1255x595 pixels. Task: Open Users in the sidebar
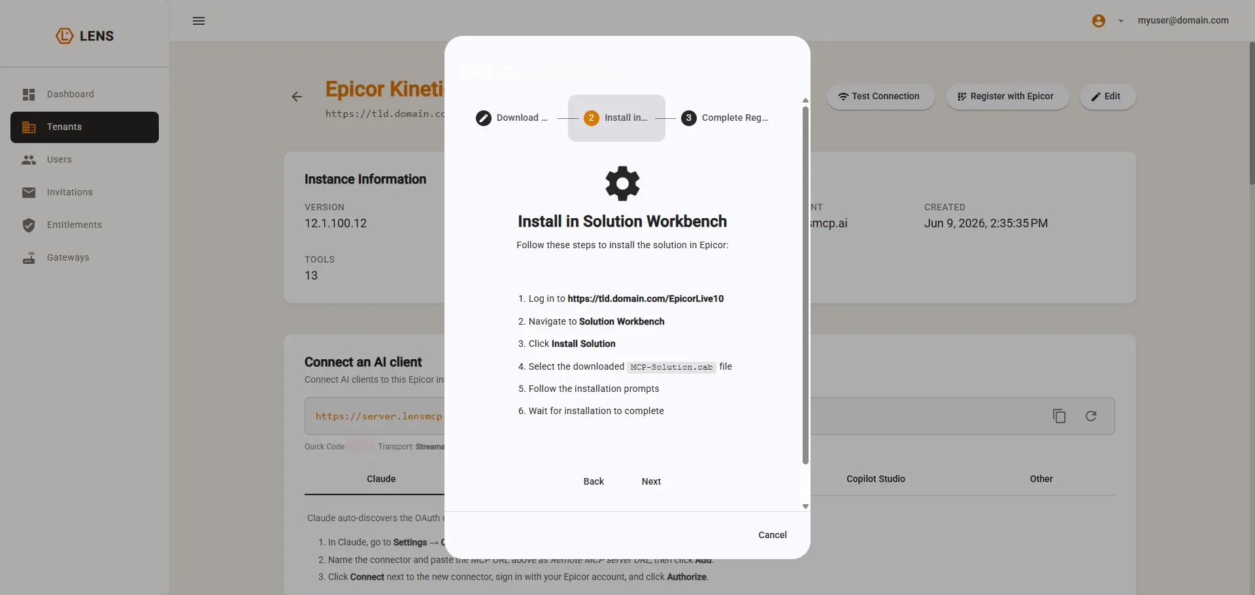click(84, 160)
